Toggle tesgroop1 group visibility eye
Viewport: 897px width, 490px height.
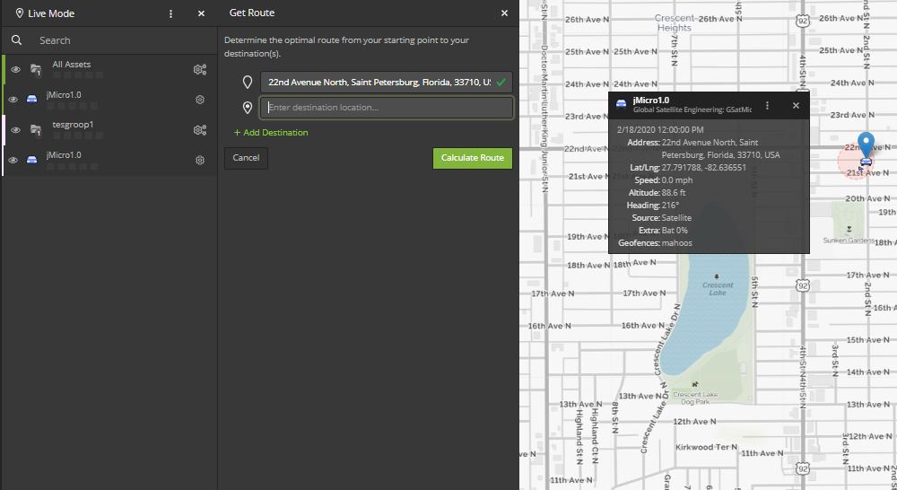pyautogui.click(x=15, y=130)
